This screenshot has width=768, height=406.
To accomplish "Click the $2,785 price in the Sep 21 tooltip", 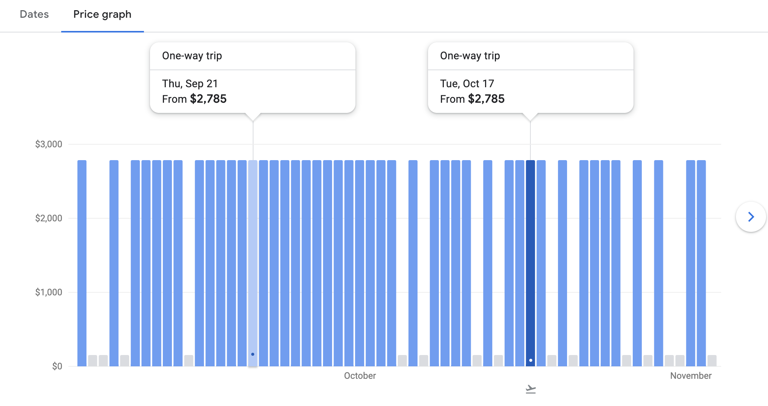I will [208, 99].
